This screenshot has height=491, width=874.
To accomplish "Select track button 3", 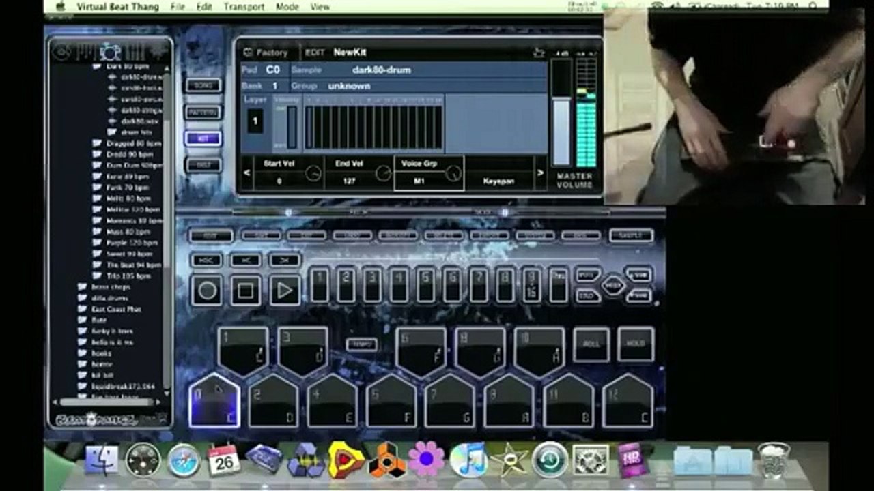I will (x=372, y=284).
